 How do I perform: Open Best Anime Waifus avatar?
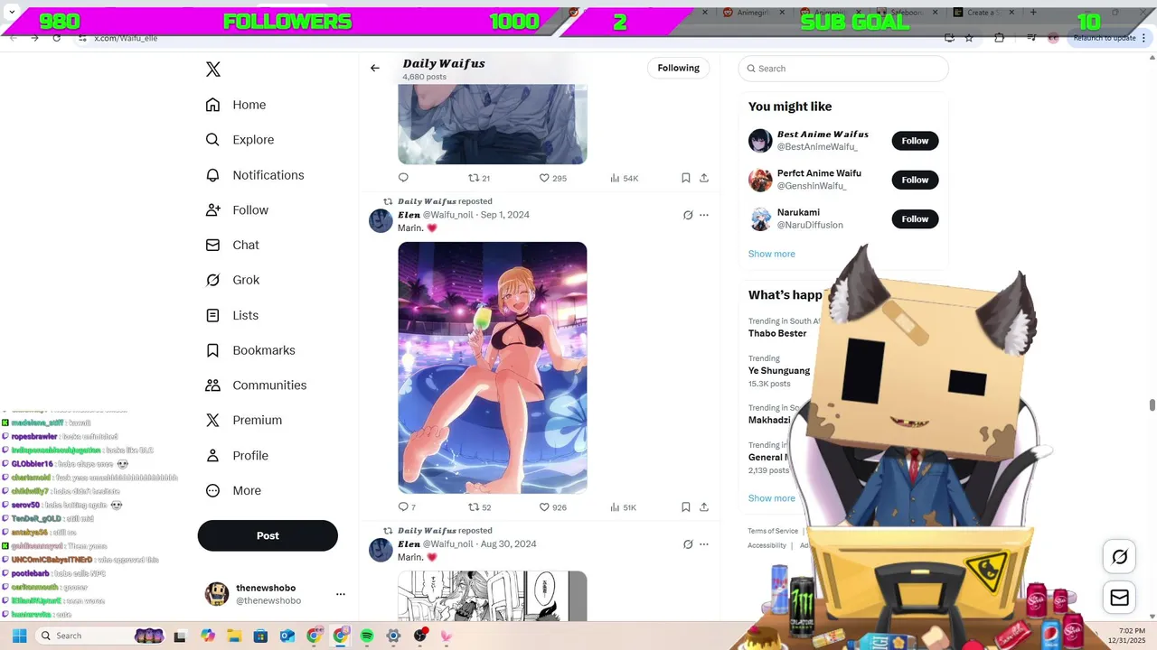[760, 141]
